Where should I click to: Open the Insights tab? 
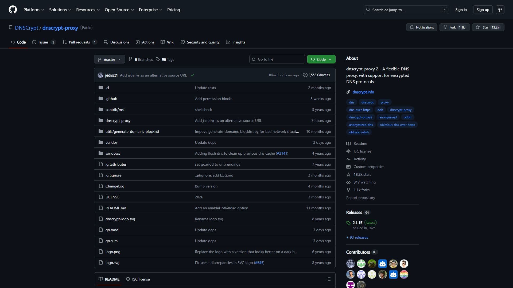[x=236, y=42]
